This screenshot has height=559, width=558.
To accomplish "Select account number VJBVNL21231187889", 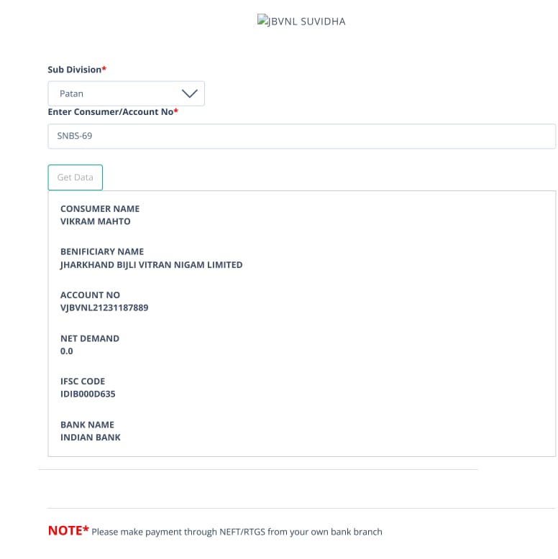I will tap(104, 308).
